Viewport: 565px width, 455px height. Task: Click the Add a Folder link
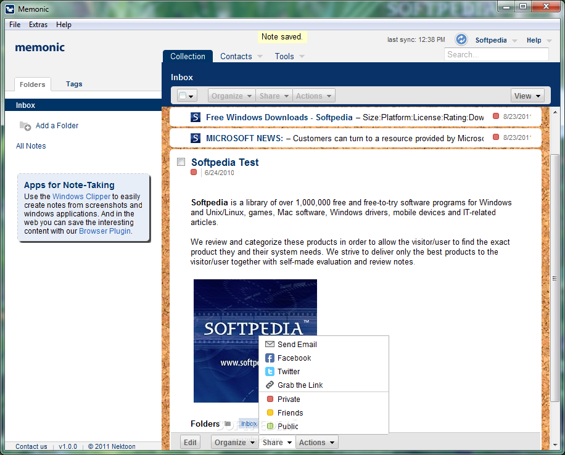click(x=57, y=125)
